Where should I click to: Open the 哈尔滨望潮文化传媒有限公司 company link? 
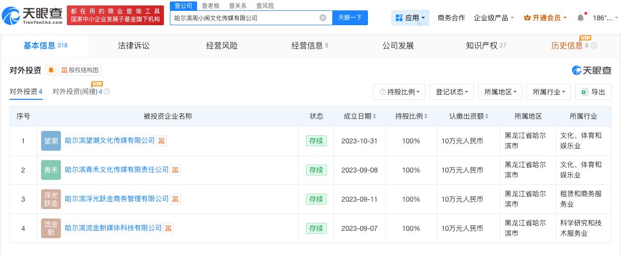pos(110,141)
